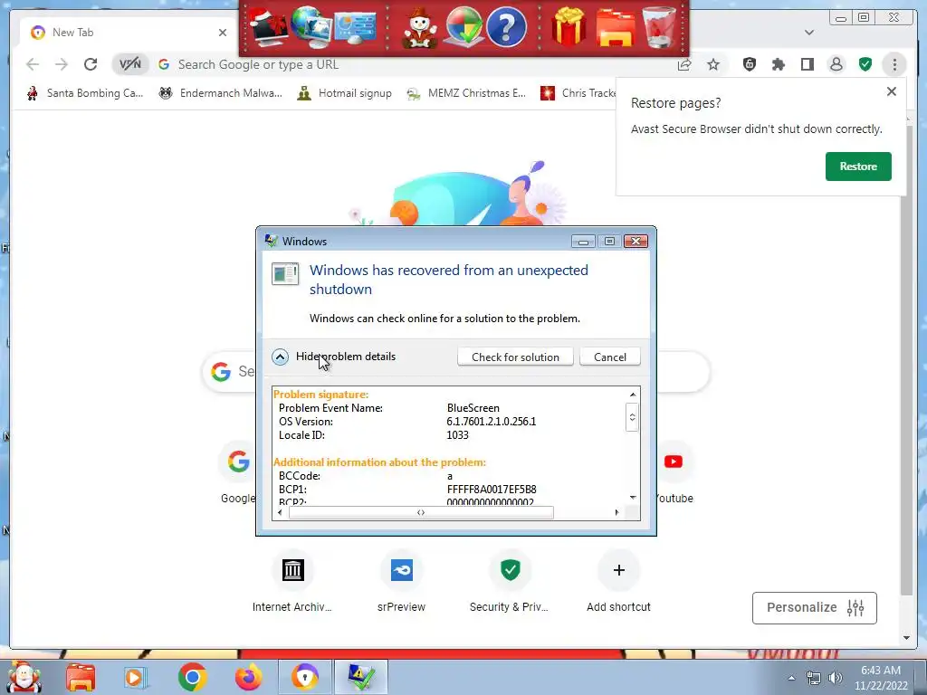Click the green security check shield icon
Screen dimensions: 927x695
(x=865, y=64)
